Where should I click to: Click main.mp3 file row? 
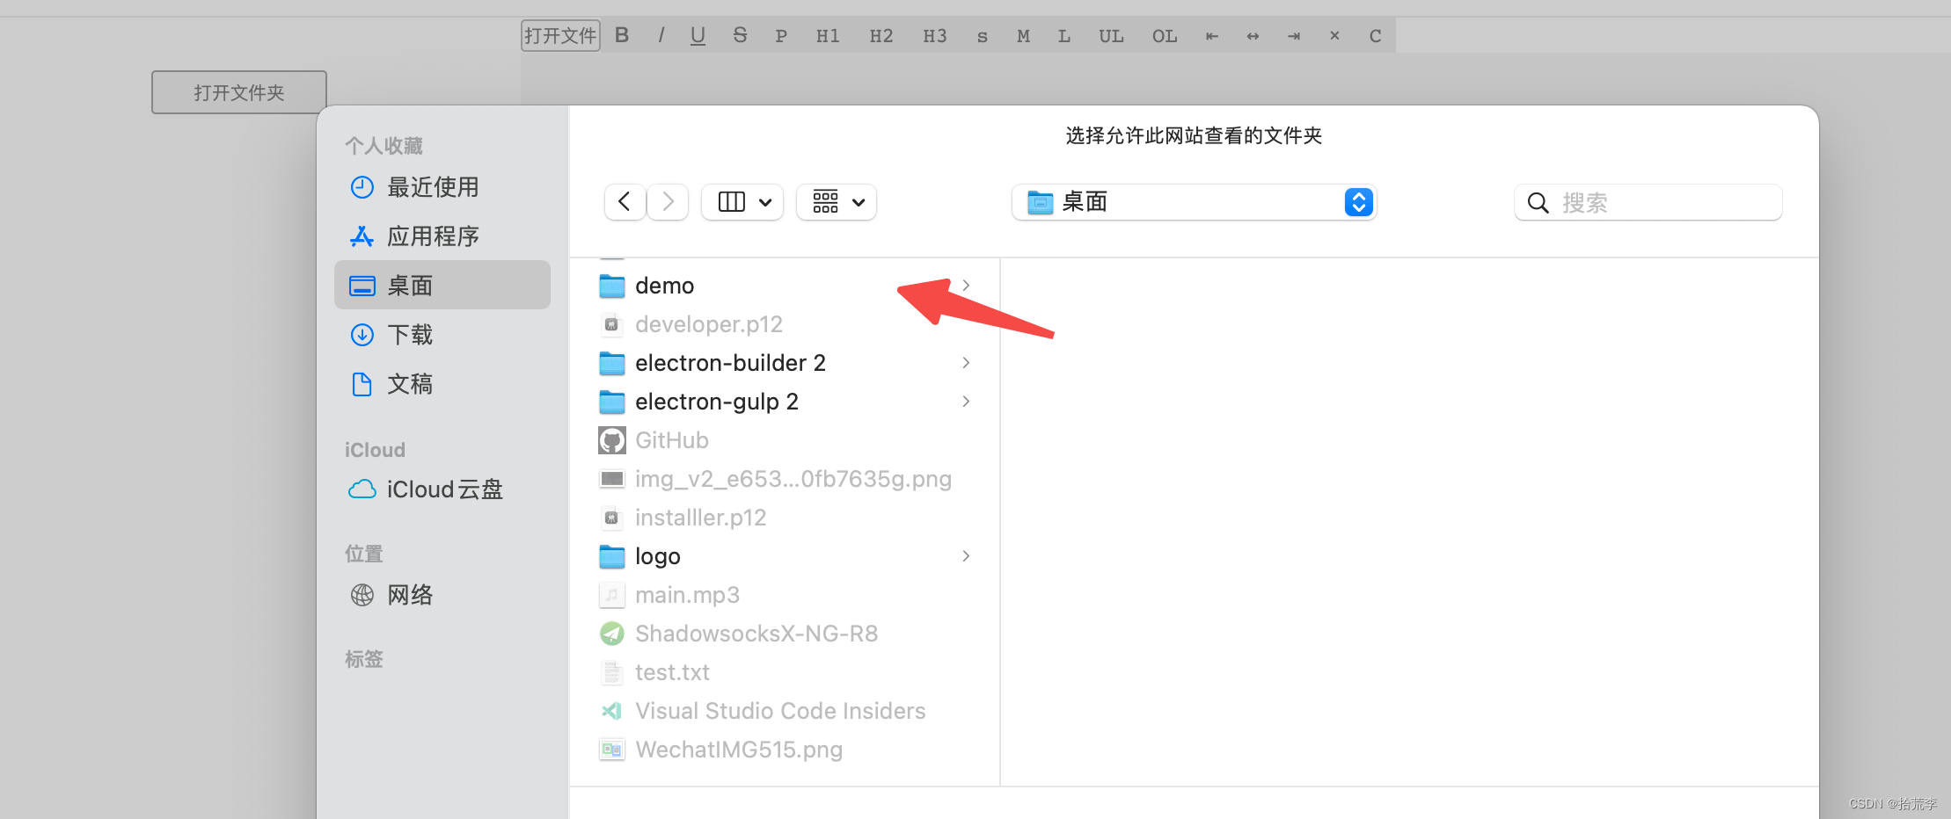click(786, 595)
